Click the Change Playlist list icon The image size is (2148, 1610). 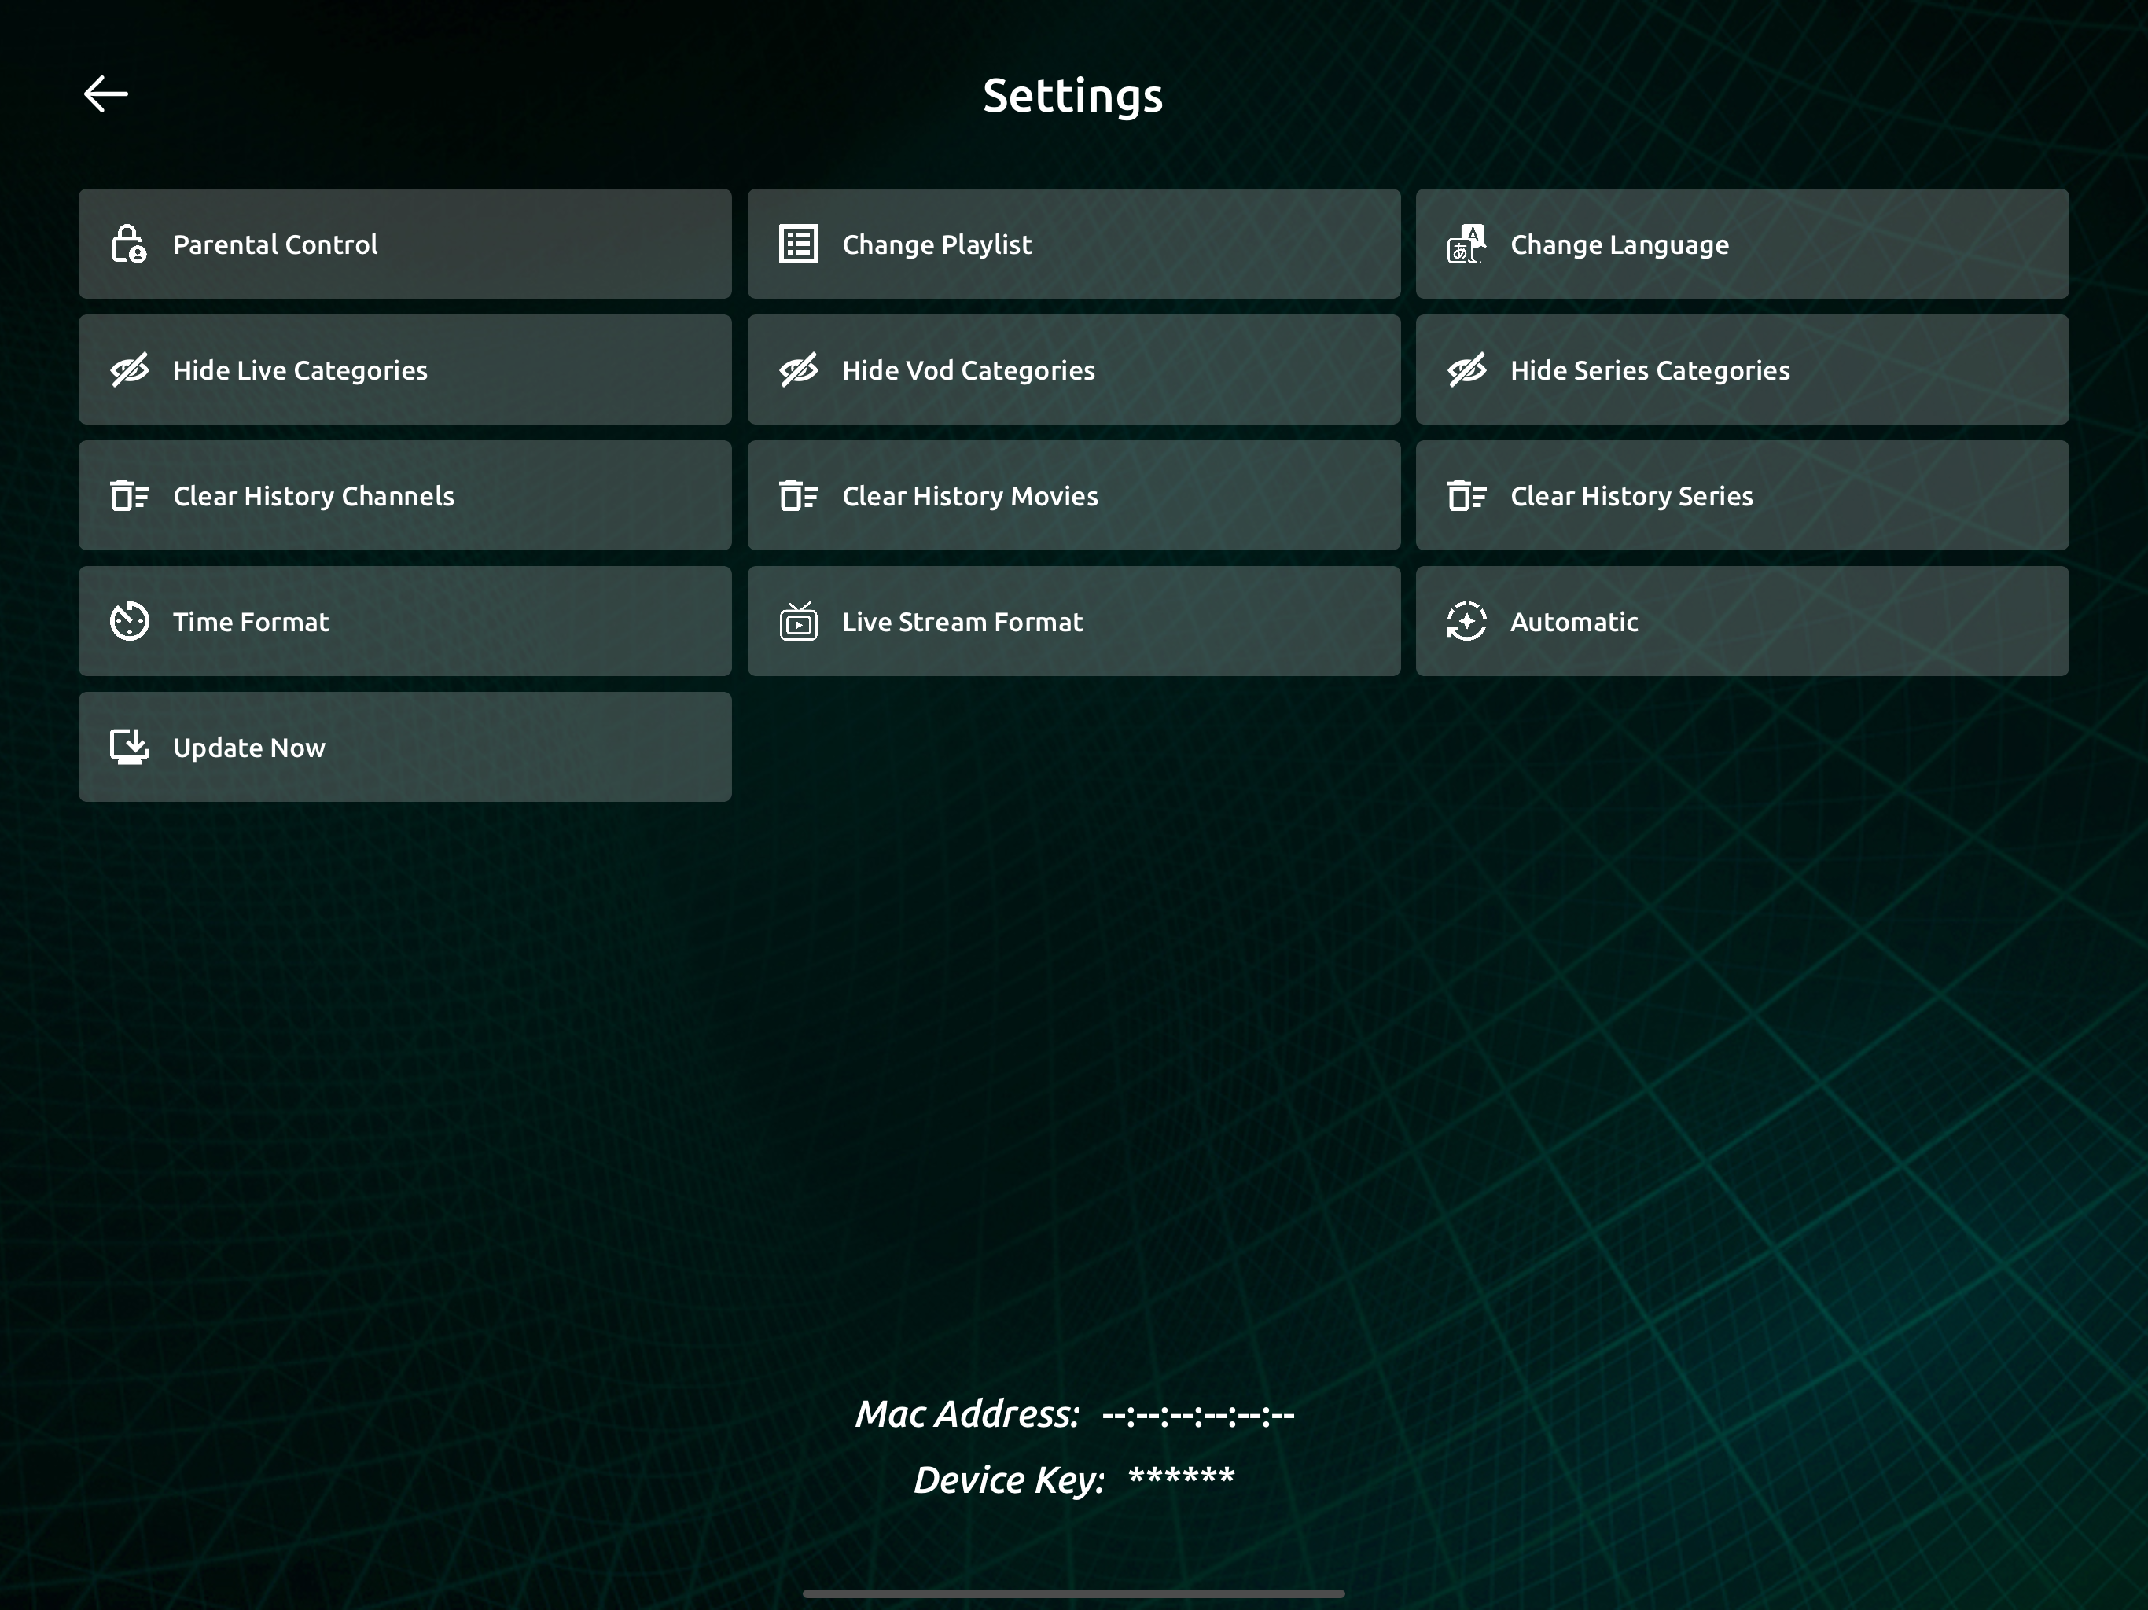tap(798, 244)
